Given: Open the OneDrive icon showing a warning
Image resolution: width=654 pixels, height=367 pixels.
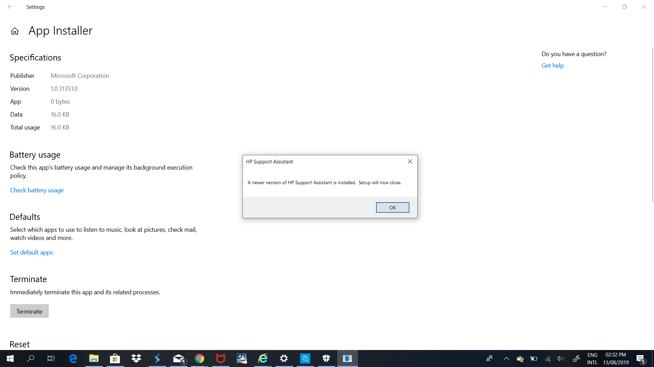Looking at the screenshot, I should [x=520, y=359].
